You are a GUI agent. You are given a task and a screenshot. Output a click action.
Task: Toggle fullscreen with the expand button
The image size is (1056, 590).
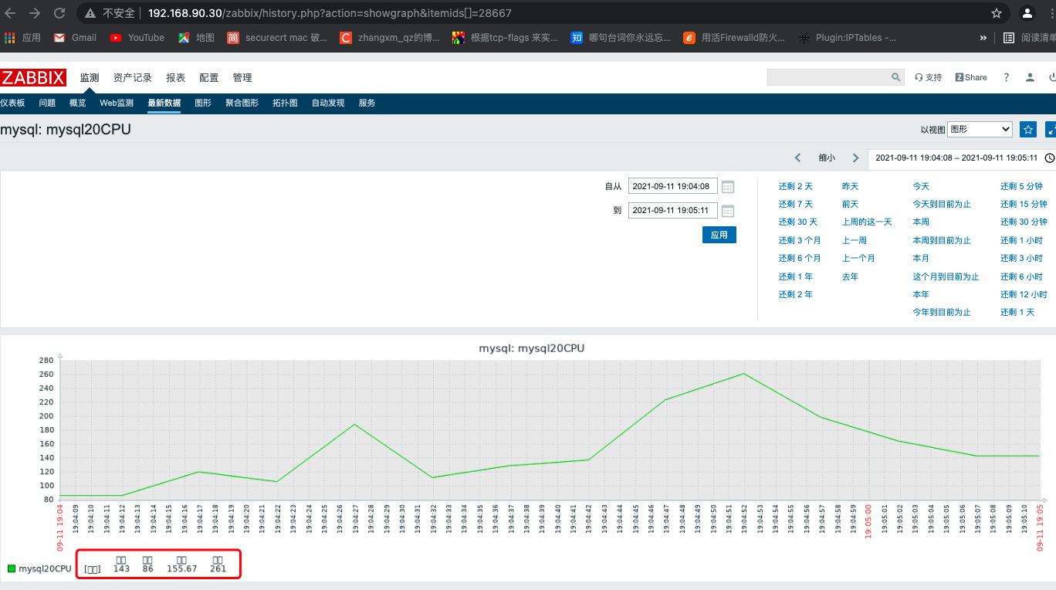[1051, 130]
